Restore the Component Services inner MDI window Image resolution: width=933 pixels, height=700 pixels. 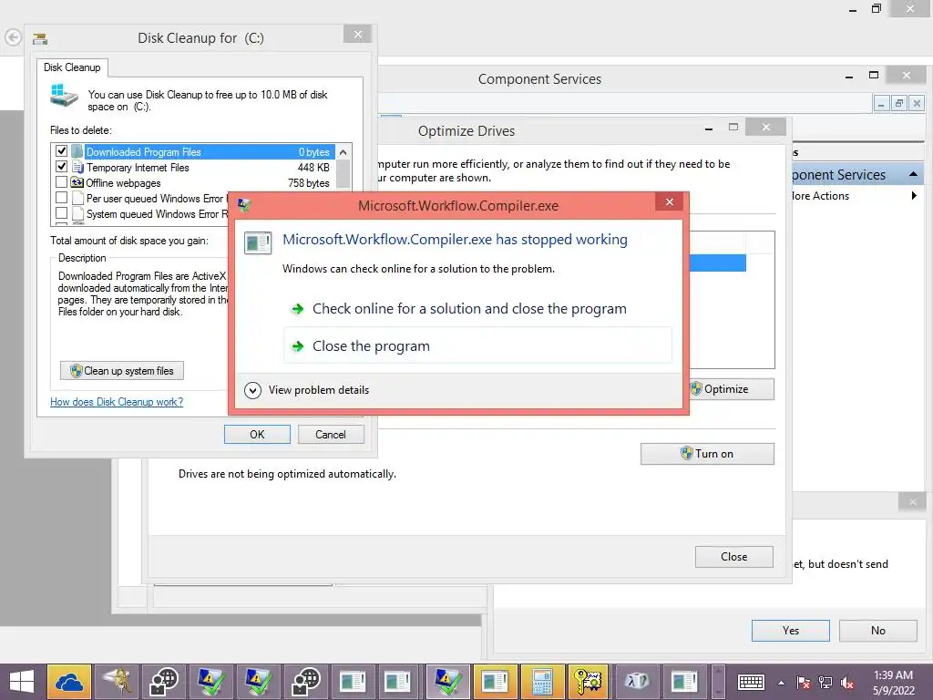coord(899,104)
